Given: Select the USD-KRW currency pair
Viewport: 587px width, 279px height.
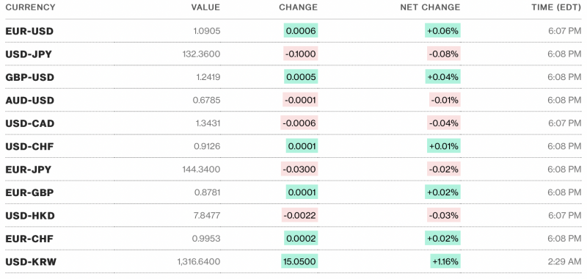Looking at the screenshot, I should click(x=31, y=261).
